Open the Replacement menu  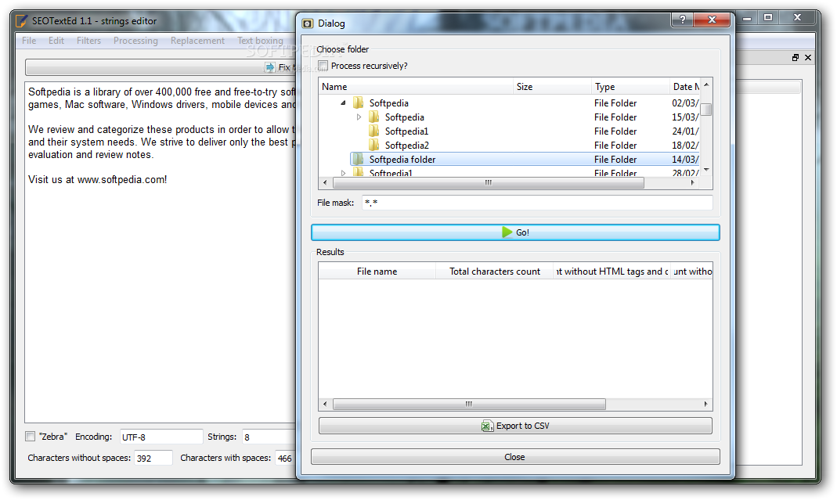tap(197, 41)
